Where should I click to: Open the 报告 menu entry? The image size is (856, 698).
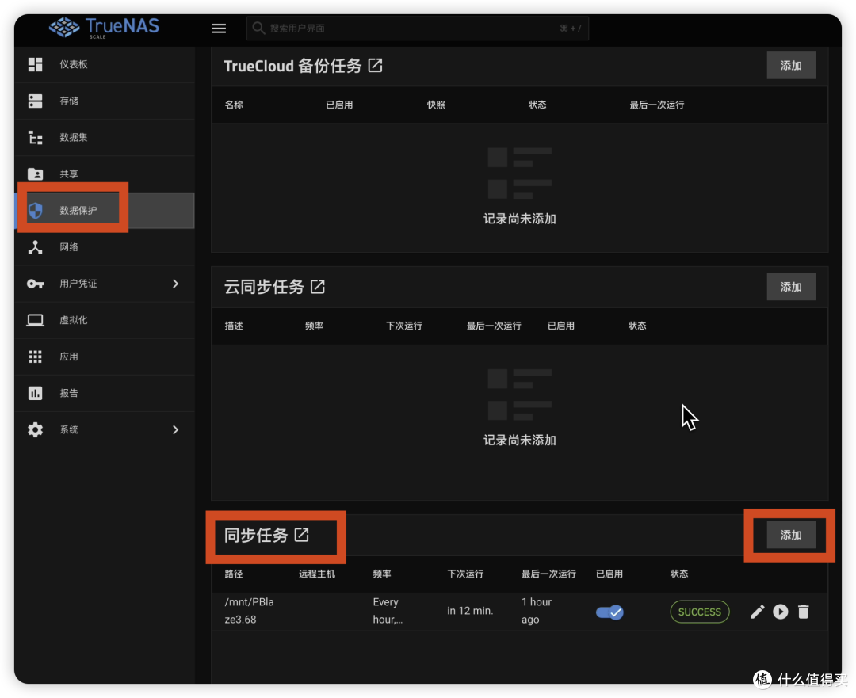coord(105,394)
